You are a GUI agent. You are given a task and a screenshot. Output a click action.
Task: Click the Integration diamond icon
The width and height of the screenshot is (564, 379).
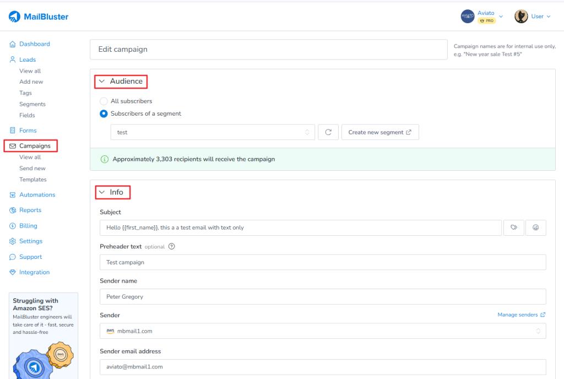pos(13,272)
